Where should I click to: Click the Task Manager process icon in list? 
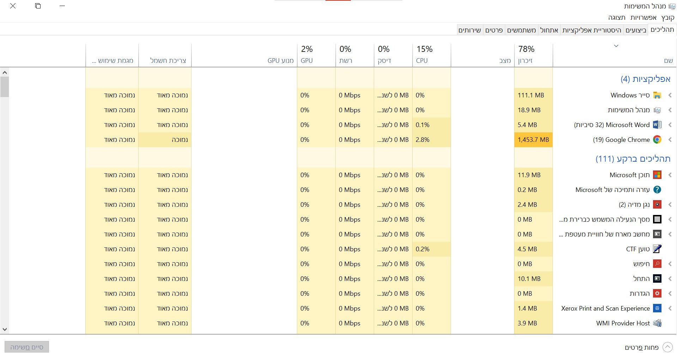click(657, 110)
